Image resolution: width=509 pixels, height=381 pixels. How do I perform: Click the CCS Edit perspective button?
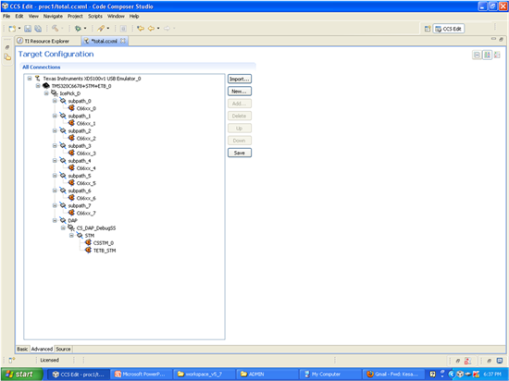click(x=449, y=29)
